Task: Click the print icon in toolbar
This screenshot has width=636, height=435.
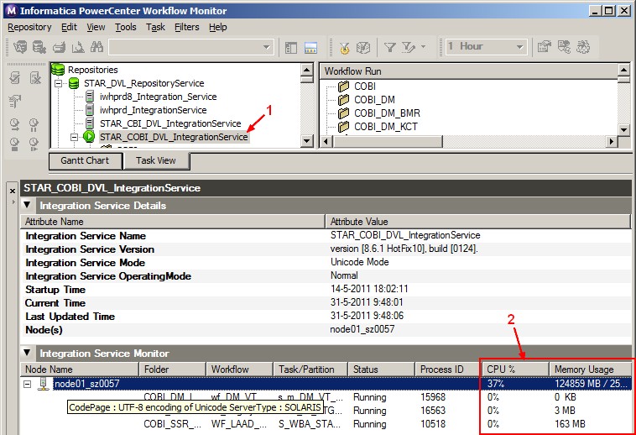Action: tap(60, 47)
